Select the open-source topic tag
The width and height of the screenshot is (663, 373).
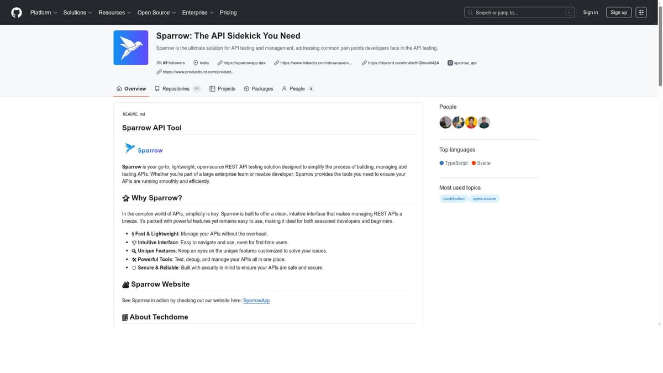484,198
